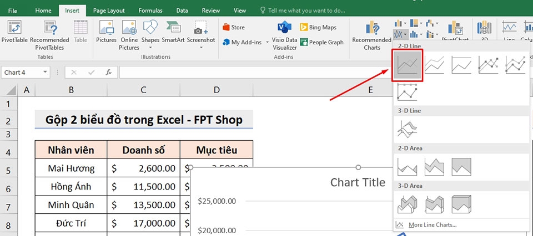Choose the basic 2-D Line chart
The height and width of the screenshot is (236, 533).
point(407,65)
